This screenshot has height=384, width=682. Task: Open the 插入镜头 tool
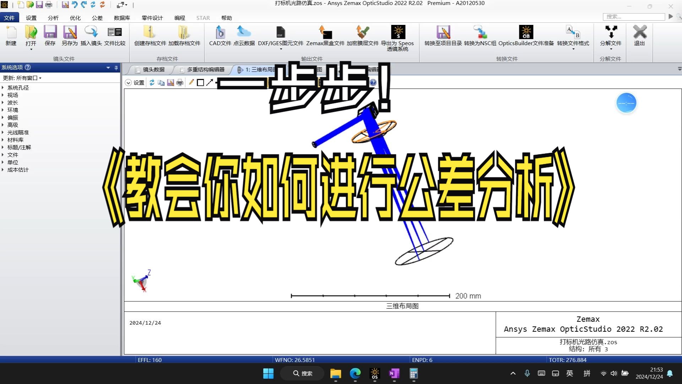click(x=91, y=37)
